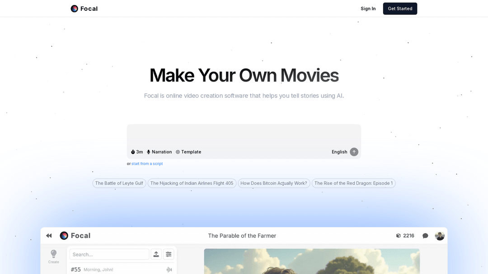The image size is (488, 274).
Task: Follow the 'start from a script' link
Action: (x=147, y=164)
